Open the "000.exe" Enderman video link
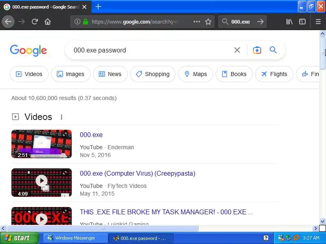The width and height of the screenshot is (326, 244). point(91,135)
